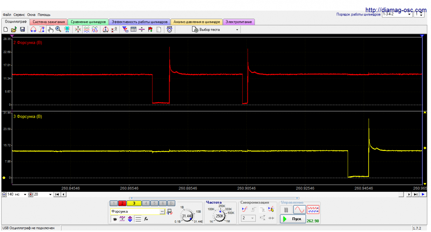The width and height of the screenshot is (431, 232).
Task: Click the pause button in Управление
Action: [286, 210]
